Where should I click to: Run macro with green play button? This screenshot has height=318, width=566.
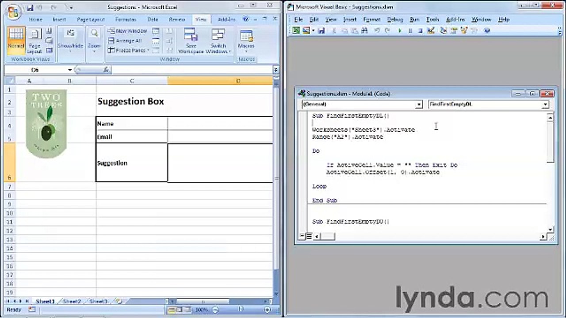click(x=400, y=30)
